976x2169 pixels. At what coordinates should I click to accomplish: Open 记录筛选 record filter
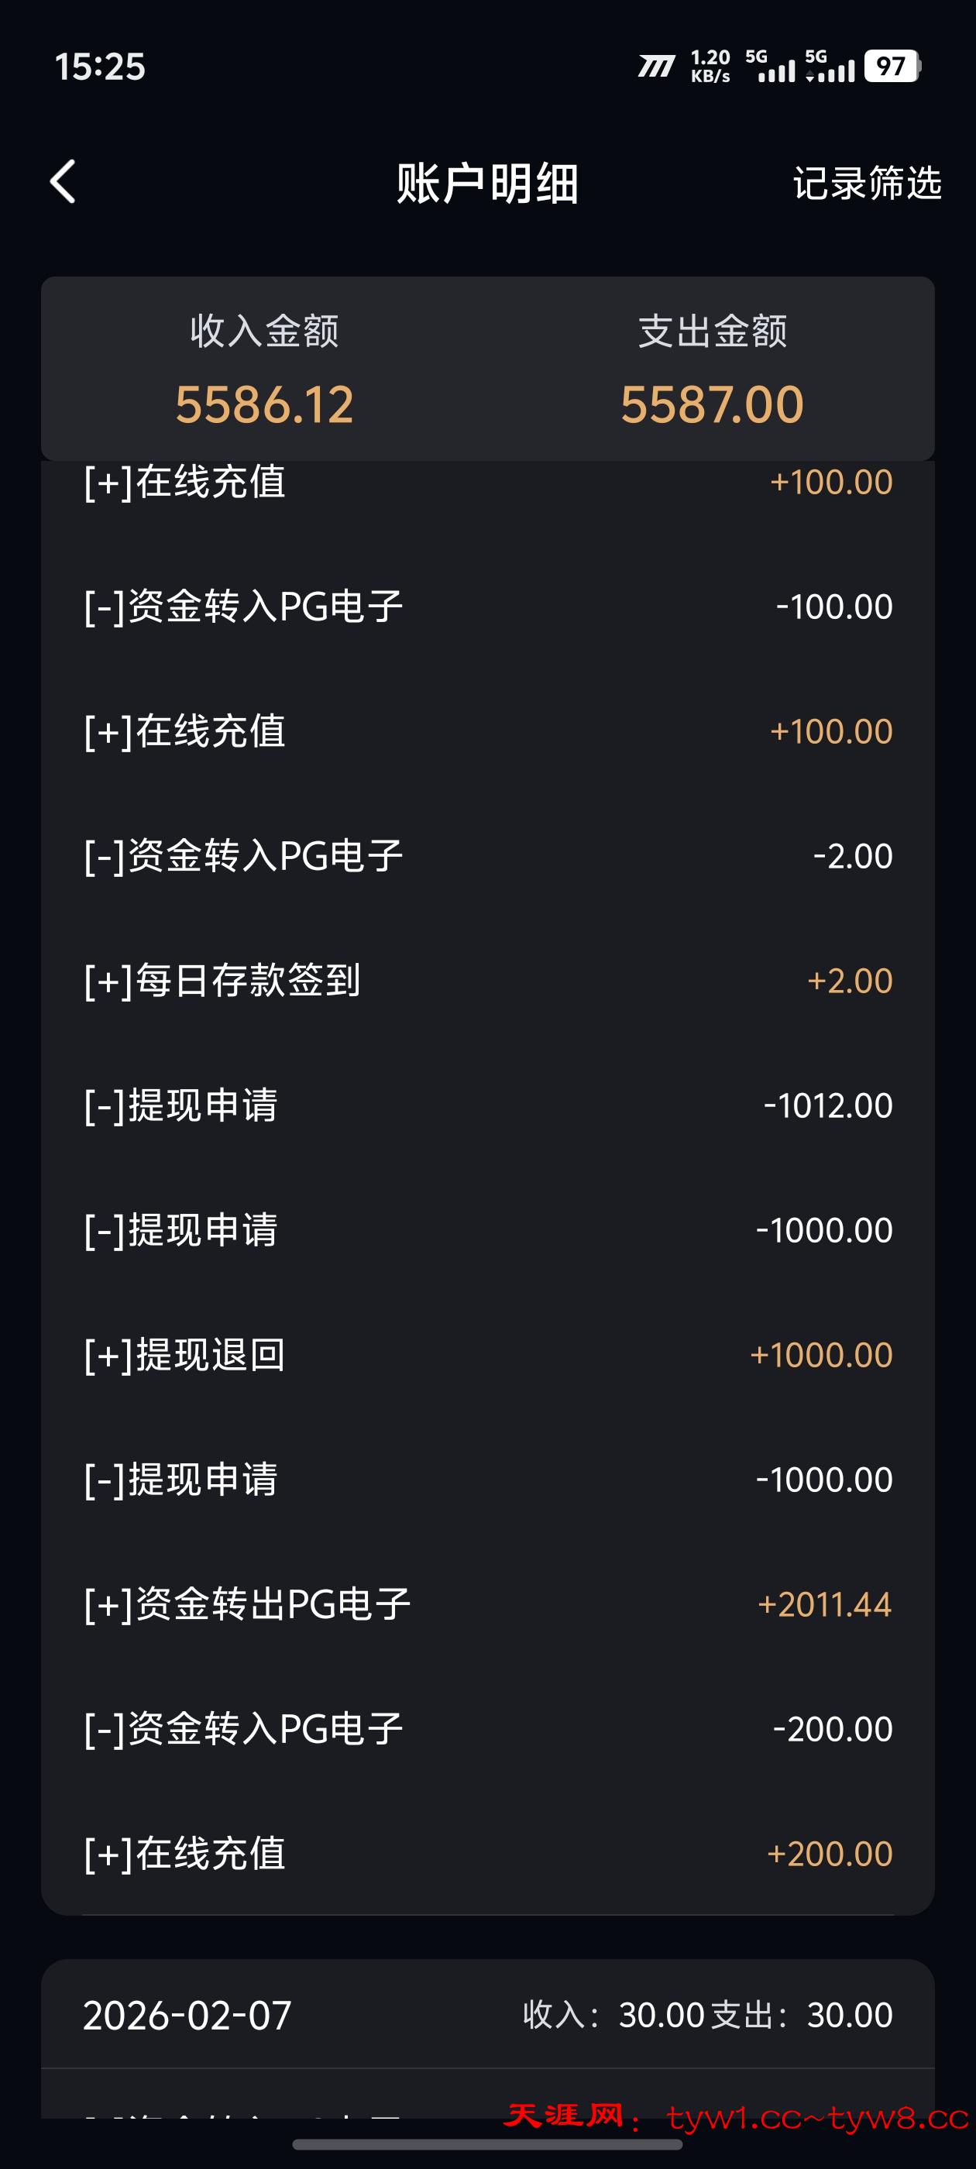(x=867, y=183)
